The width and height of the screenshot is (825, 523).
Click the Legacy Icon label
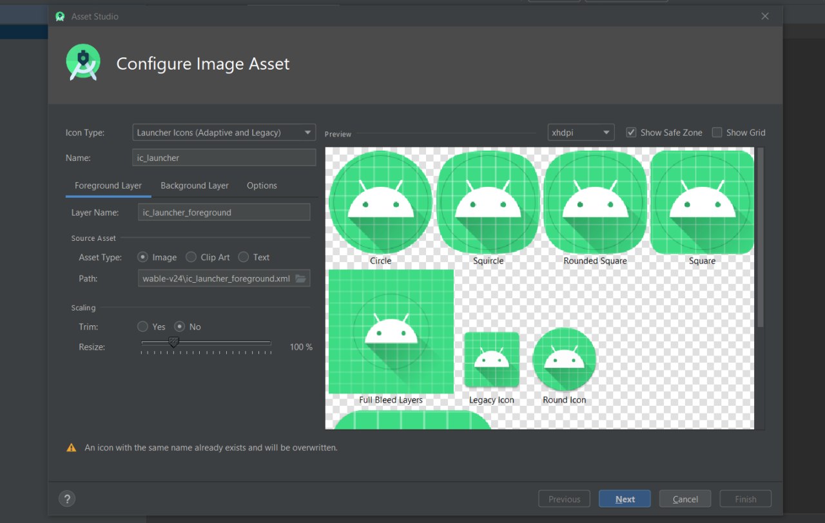(492, 400)
